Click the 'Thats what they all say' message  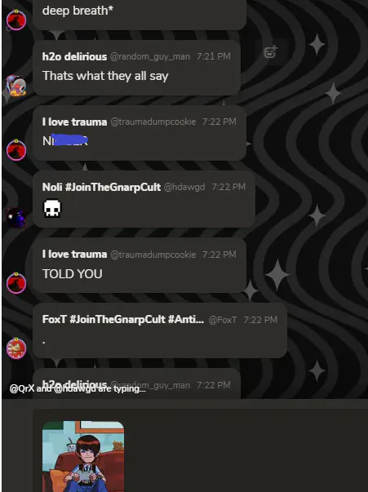coord(105,76)
